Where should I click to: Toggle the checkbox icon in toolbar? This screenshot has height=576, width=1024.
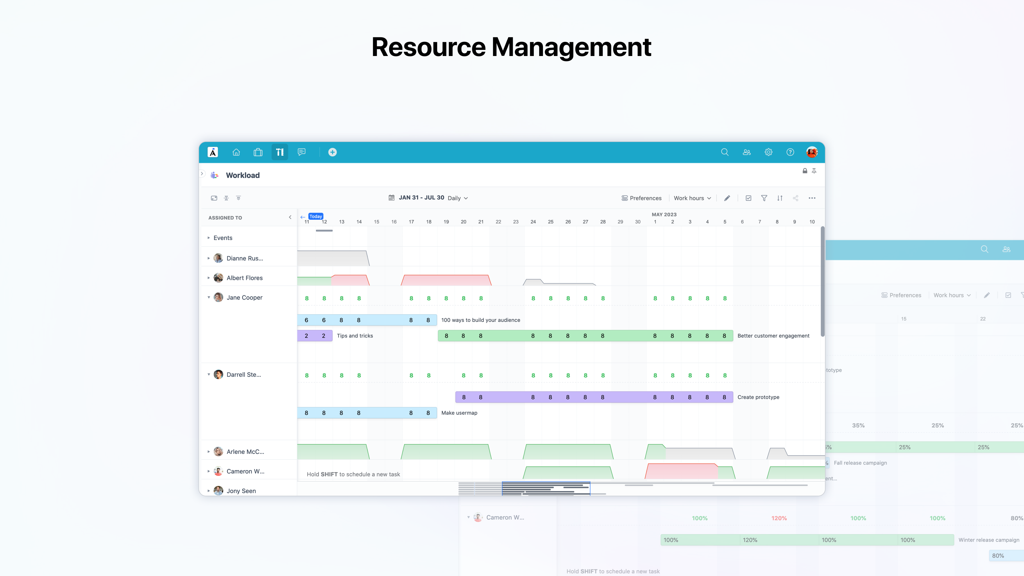[749, 198]
